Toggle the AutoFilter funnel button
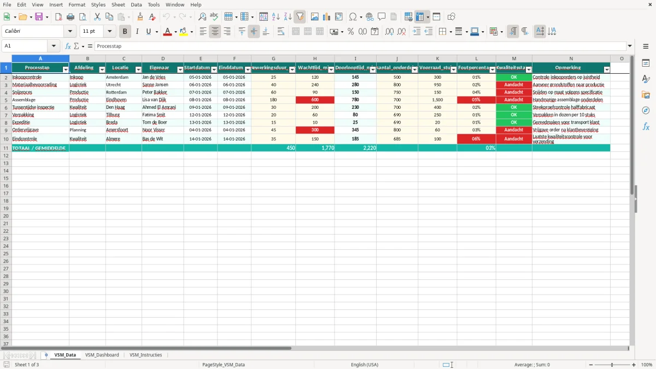This screenshot has width=656, height=369. 300,17
